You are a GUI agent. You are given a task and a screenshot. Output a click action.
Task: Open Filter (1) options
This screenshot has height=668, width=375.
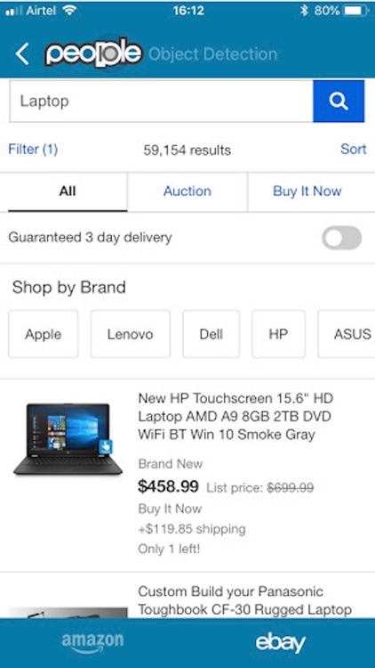(33, 149)
